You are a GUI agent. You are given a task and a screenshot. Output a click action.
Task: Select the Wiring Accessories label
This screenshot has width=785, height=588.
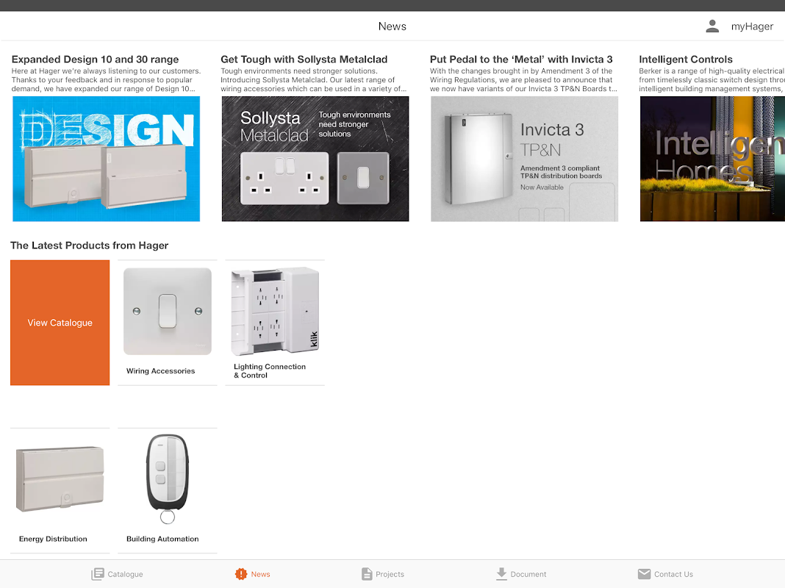160,371
